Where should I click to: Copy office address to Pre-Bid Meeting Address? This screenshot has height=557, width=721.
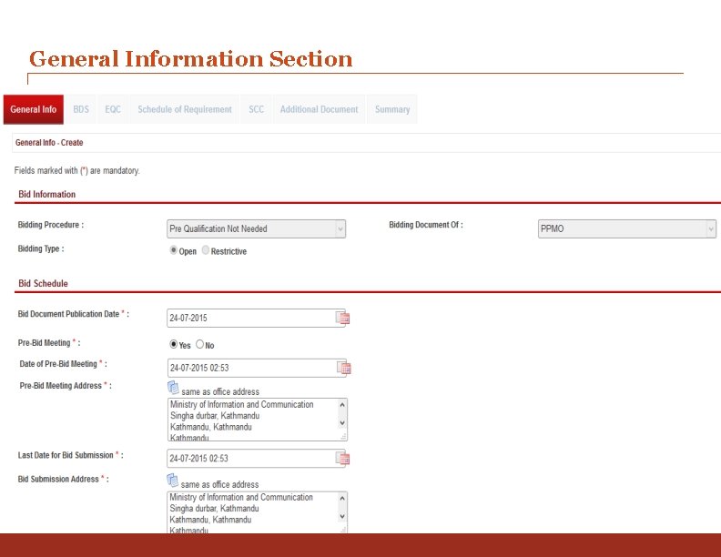coord(173,388)
